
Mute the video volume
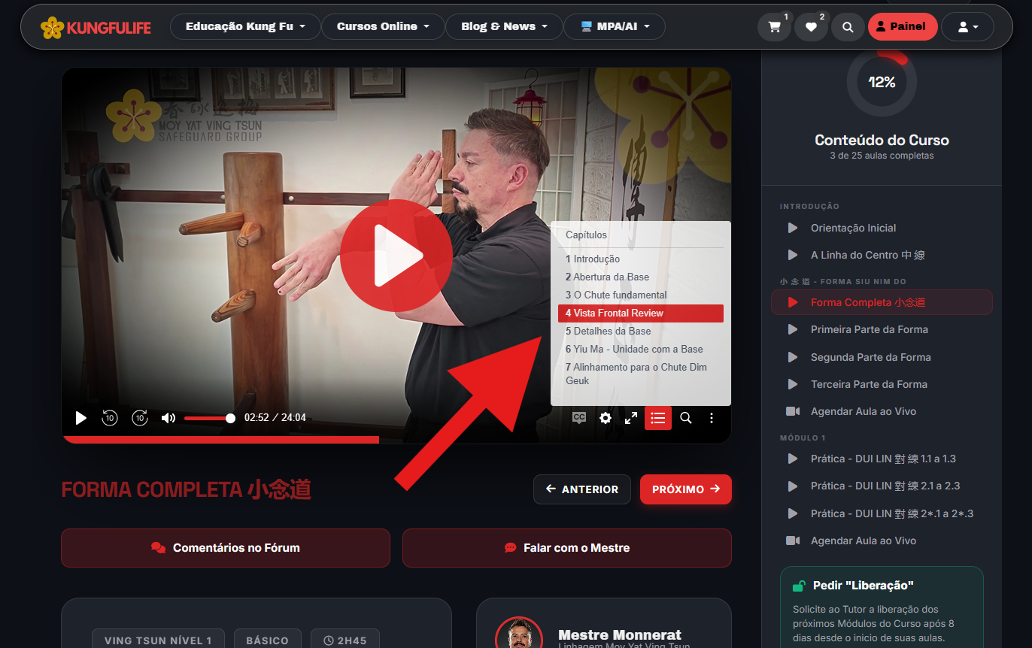point(168,418)
